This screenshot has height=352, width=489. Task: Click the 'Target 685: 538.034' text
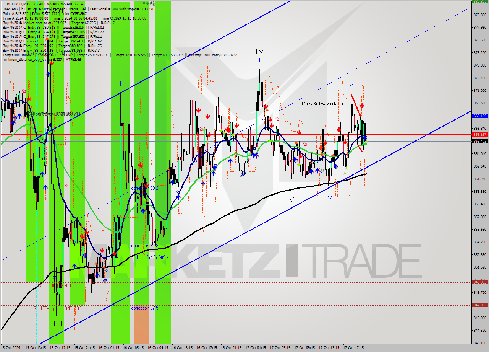(x=167, y=55)
